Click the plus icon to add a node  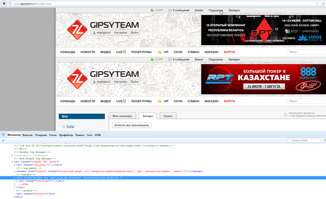(x=3, y=140)
